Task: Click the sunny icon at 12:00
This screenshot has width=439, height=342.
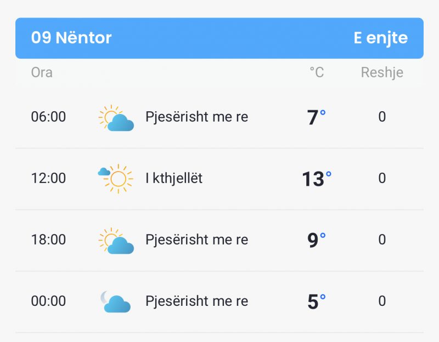Action: tap(116, 179)
